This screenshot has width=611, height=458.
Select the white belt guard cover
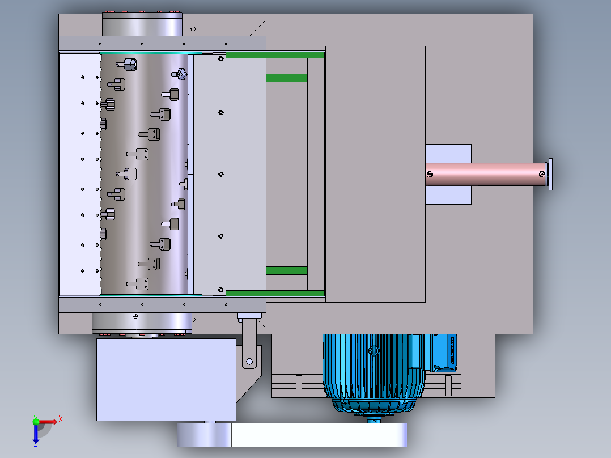(x=313, y=435)
